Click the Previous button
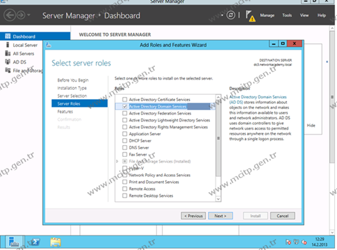 pos(193,216)
